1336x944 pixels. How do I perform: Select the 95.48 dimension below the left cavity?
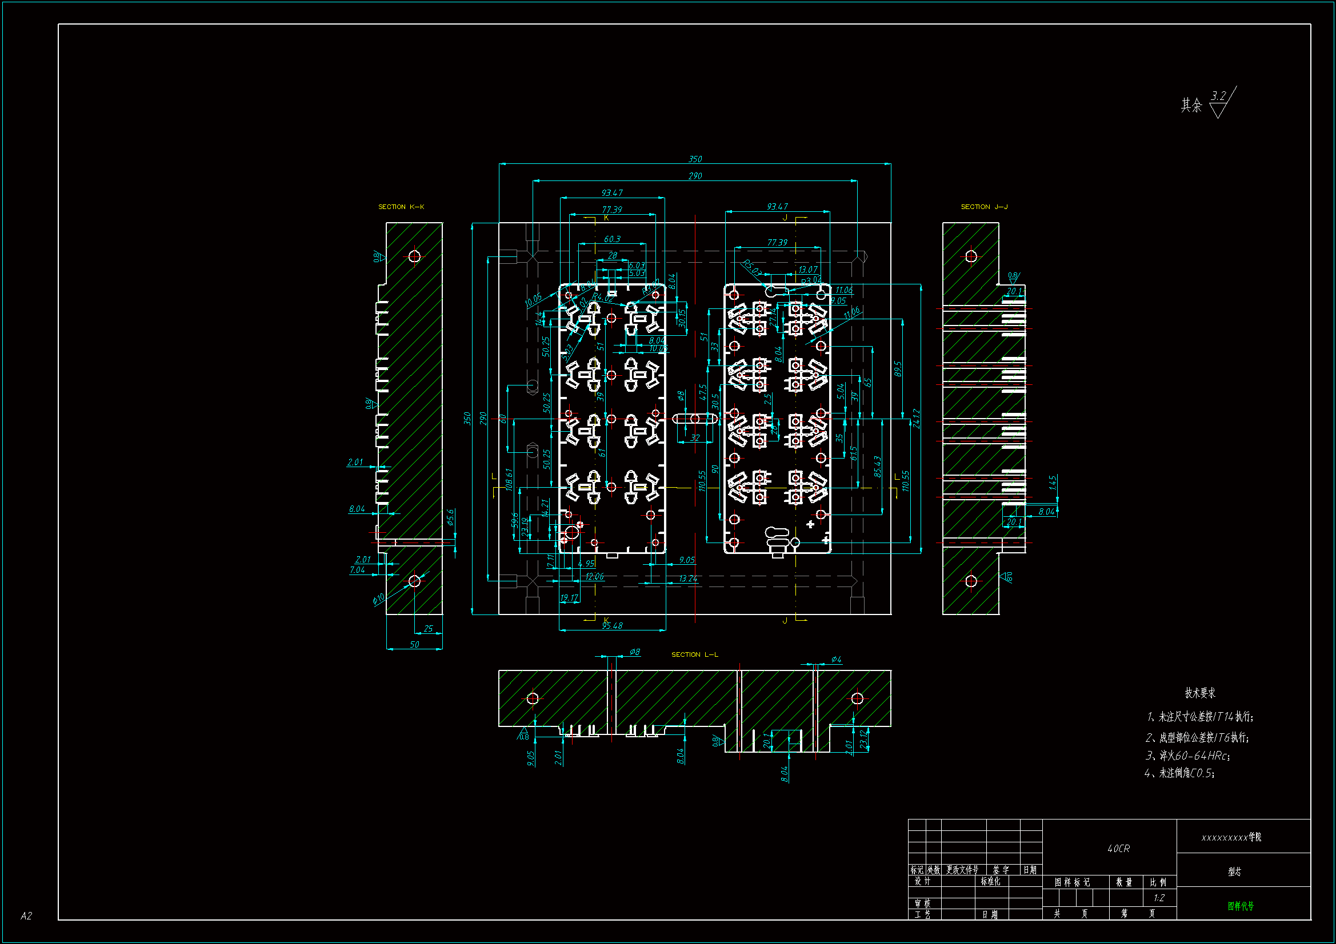coord(612,626)
